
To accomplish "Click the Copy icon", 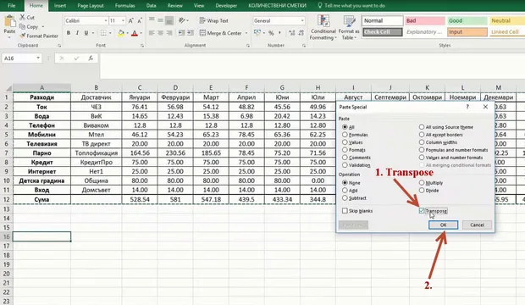I will click(22, 26).
